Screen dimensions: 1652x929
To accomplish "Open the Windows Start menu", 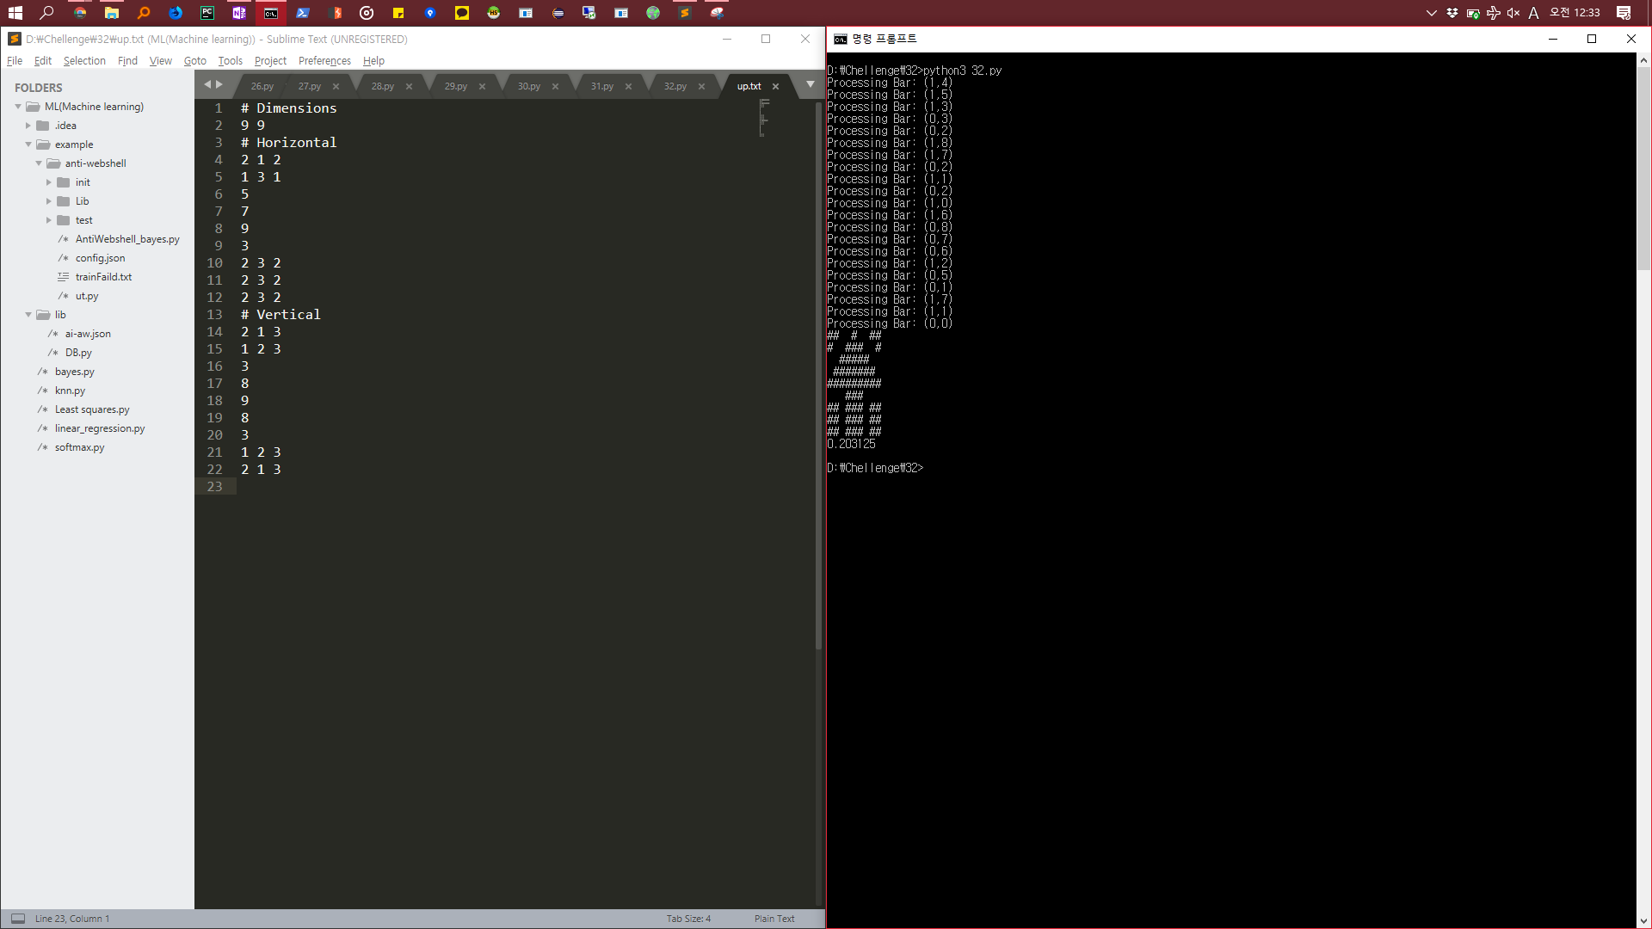I will point(15,13).
